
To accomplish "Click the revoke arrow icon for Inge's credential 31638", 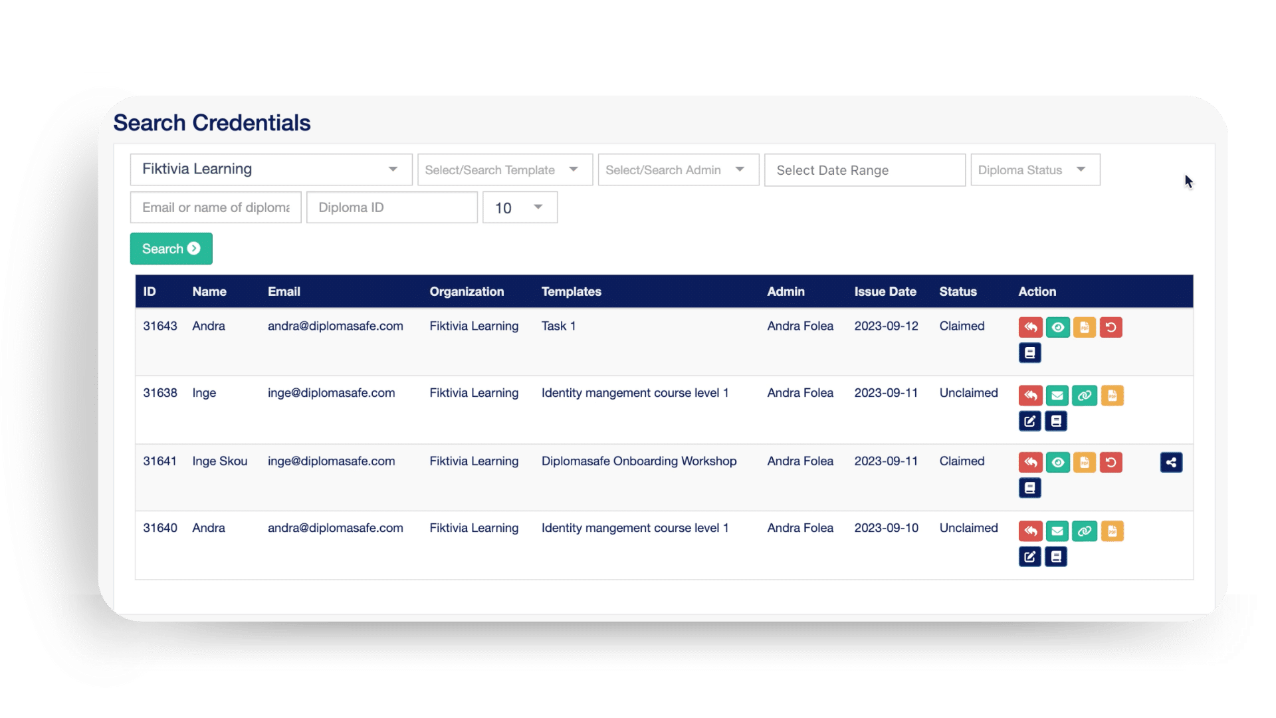I will point(1031,395).
